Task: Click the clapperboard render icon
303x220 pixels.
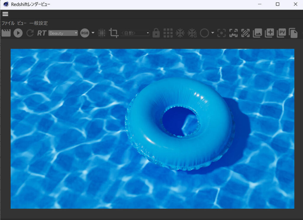Action: pos(6,33)
